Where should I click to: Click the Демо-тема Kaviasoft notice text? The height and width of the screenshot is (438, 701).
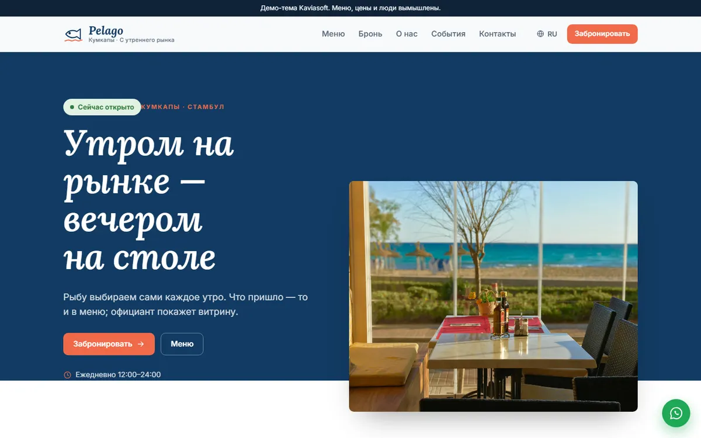tap(350, 8)
